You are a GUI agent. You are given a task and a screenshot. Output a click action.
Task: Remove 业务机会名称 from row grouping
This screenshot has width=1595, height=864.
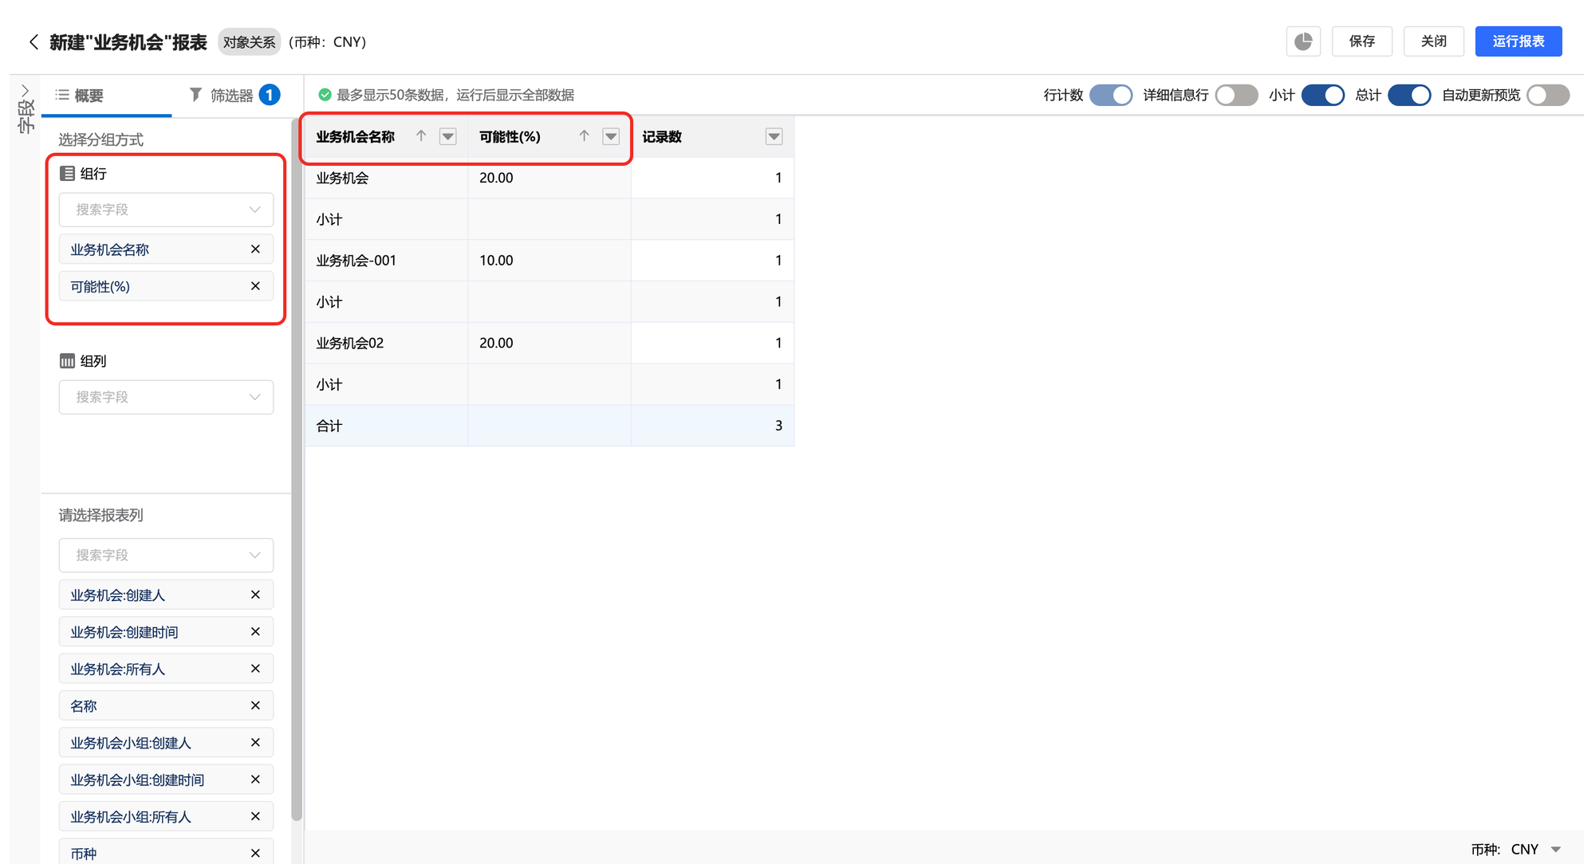[255, 249]
